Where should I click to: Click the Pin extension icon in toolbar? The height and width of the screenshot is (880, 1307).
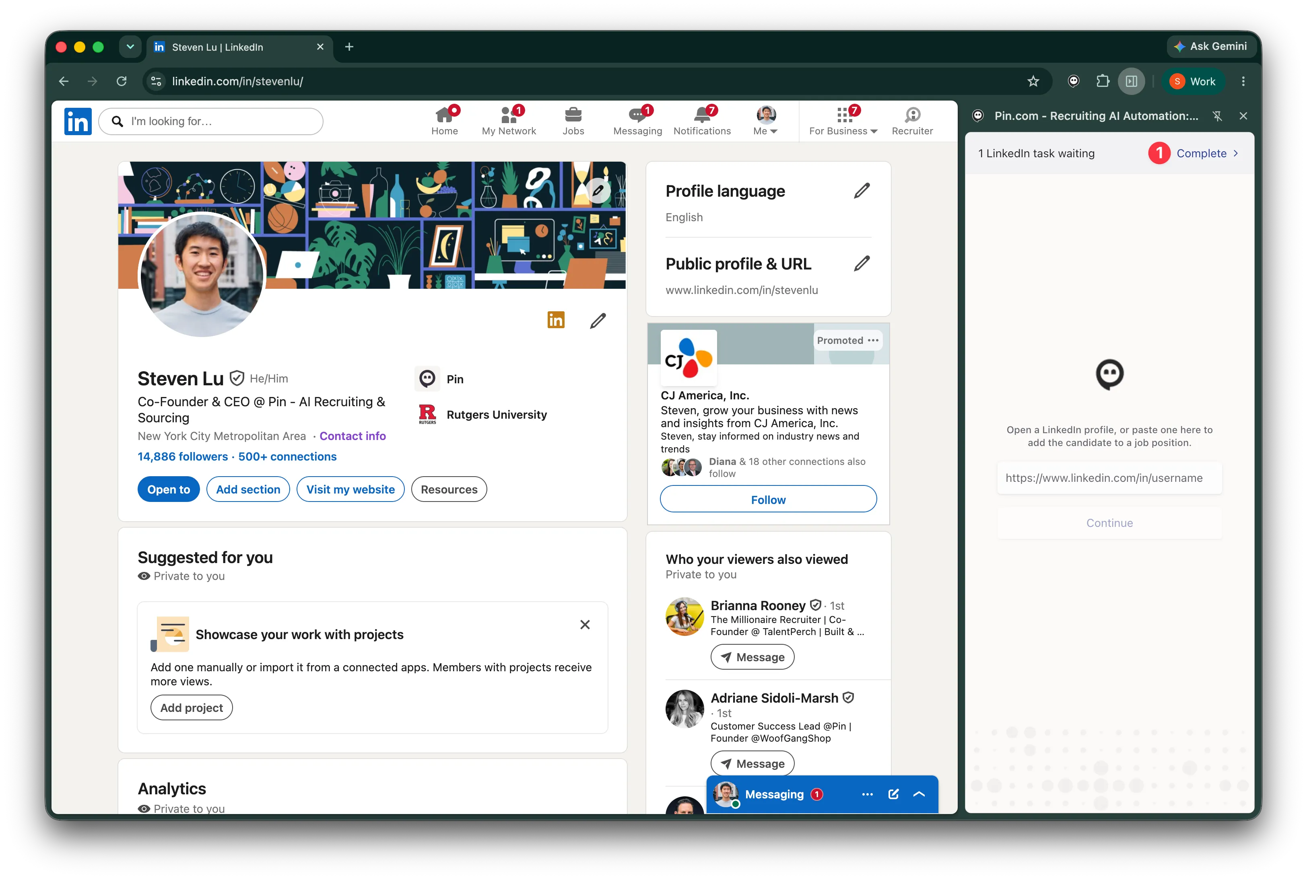click(1074, 81)
